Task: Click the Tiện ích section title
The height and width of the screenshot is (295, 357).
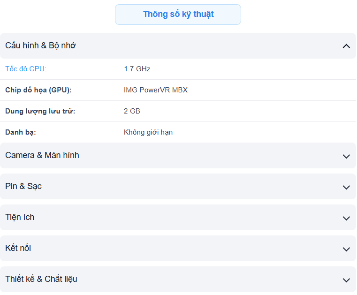Action: [20, 217]
